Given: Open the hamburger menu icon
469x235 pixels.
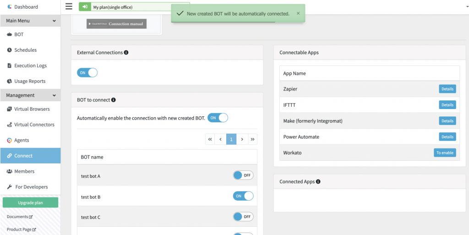Looking at the screenshot, I should (69, 6).
